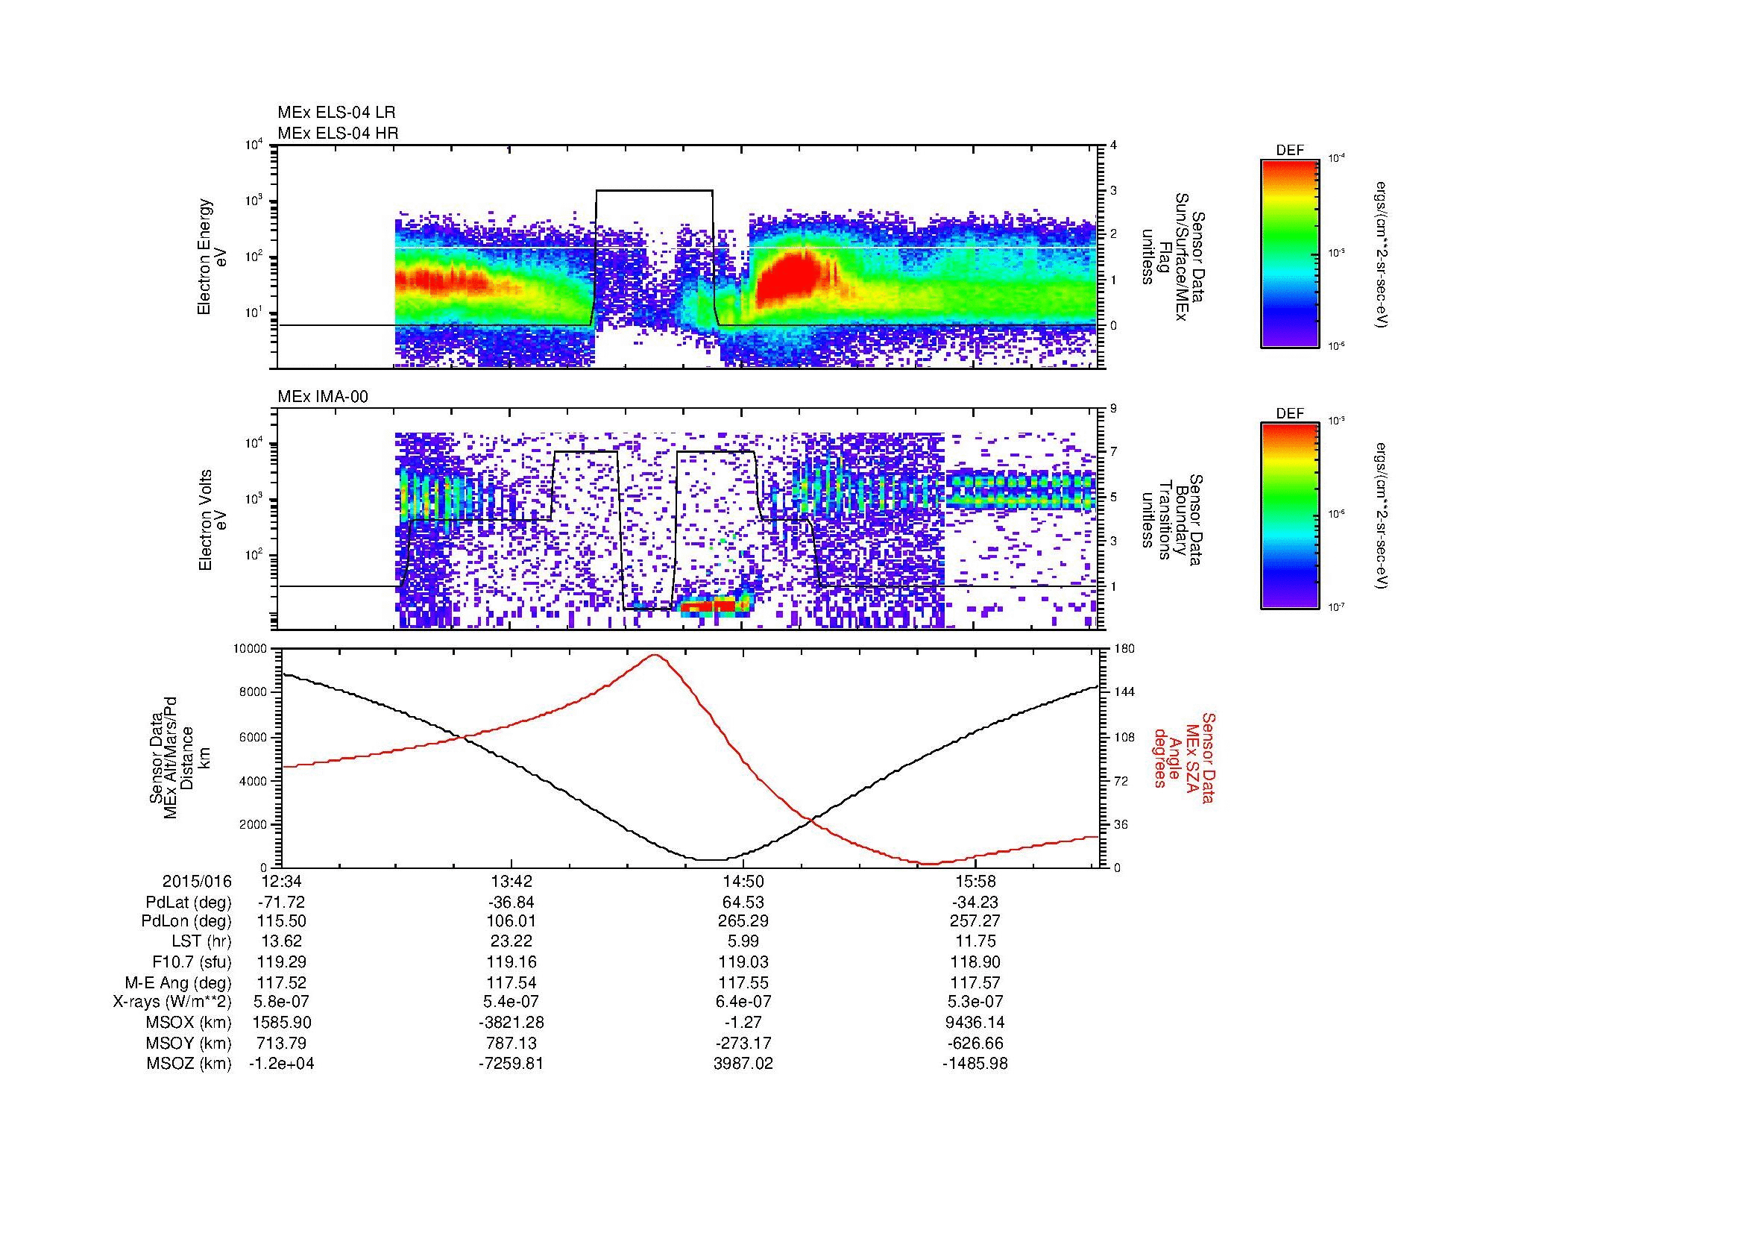Select M-E Ang value '117.52'
The width and height of the screenshot is (1744, 1233).
pos(281,982)
